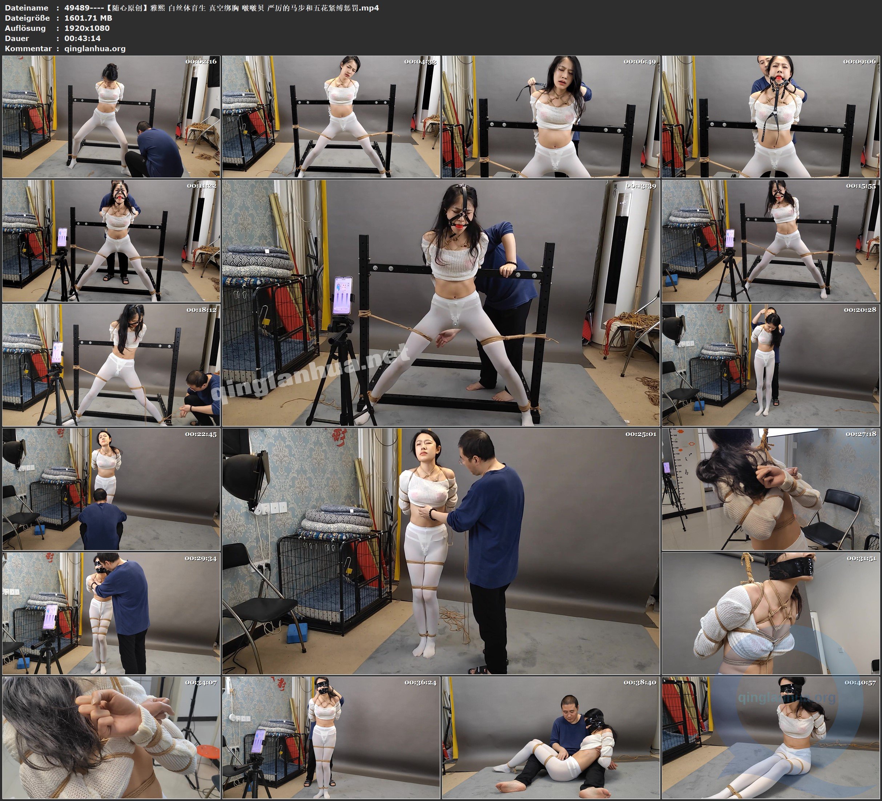The image size is (882, 801).
Task: Select the frame at 00:36:24
Action: [331, 737]
